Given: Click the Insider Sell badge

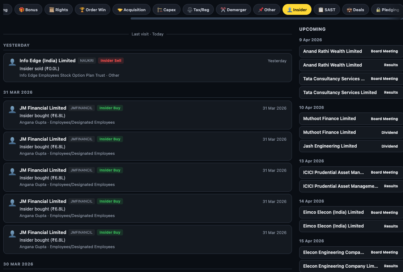Looking at the screenshot, I should pyautogui.click(x=111, y=60).
